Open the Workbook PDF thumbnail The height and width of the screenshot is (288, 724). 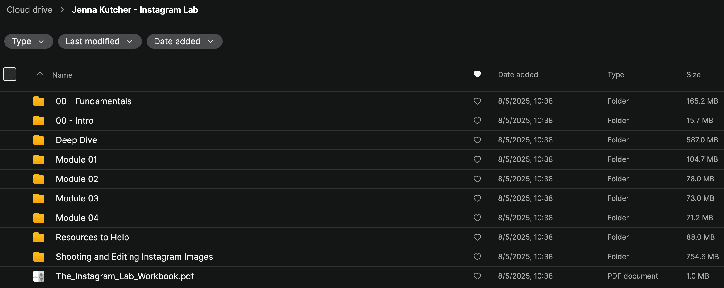(39, 276)
